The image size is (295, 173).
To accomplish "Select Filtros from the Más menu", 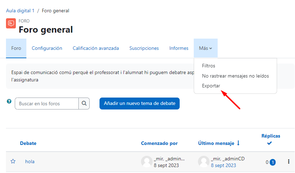I will point(209,66).
